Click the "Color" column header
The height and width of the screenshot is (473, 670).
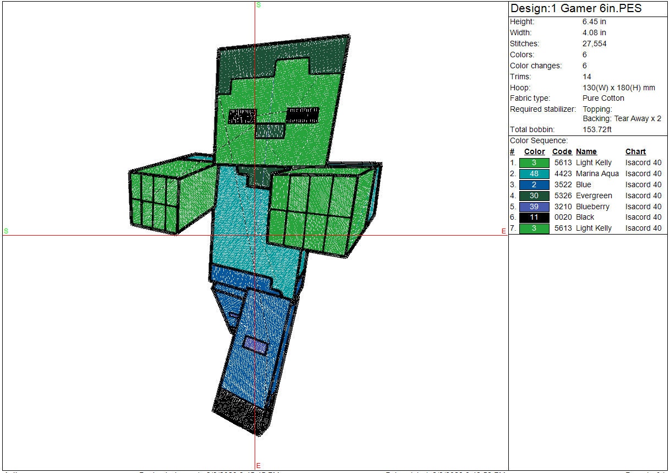point(534,151)
